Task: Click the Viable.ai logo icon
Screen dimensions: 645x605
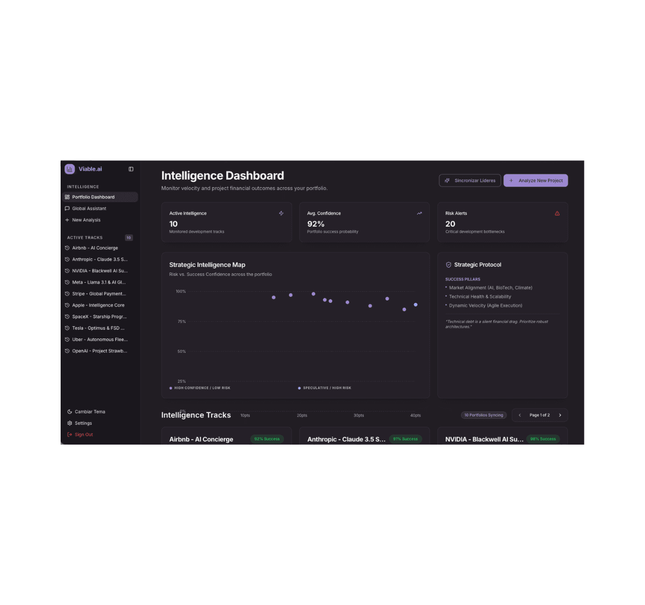Action: (x=70, y=169)
